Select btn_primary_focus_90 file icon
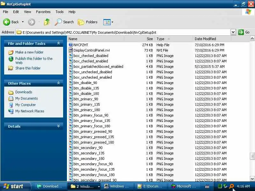 [71, 115]
